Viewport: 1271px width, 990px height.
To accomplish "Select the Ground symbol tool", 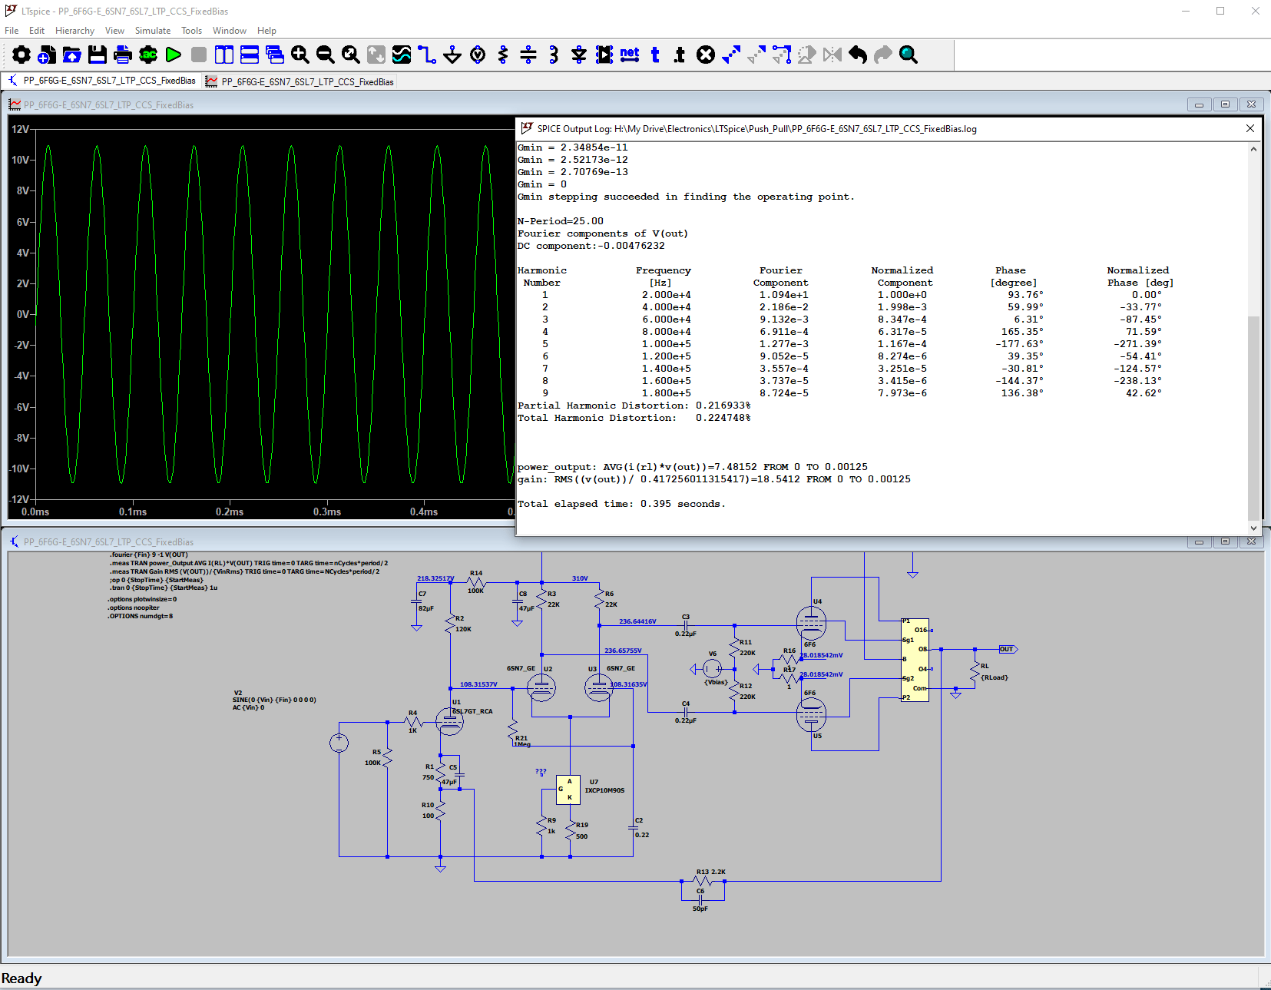I will coord(452,55).
